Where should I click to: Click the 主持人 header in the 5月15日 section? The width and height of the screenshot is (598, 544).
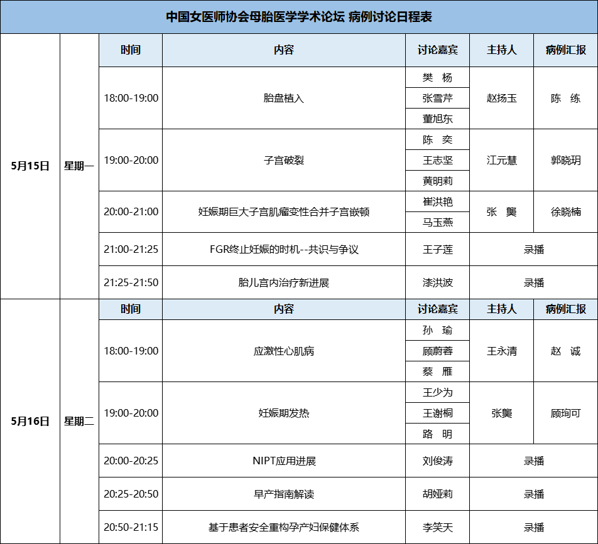(x=501, y=50)
